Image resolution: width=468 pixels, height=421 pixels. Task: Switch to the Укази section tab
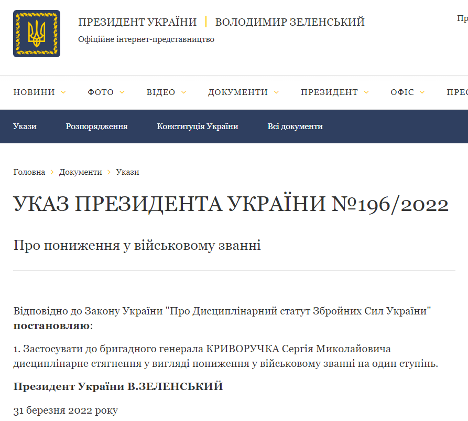coord(25,126)
